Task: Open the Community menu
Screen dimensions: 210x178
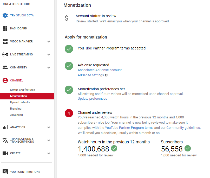Action: tap(19, 67)
